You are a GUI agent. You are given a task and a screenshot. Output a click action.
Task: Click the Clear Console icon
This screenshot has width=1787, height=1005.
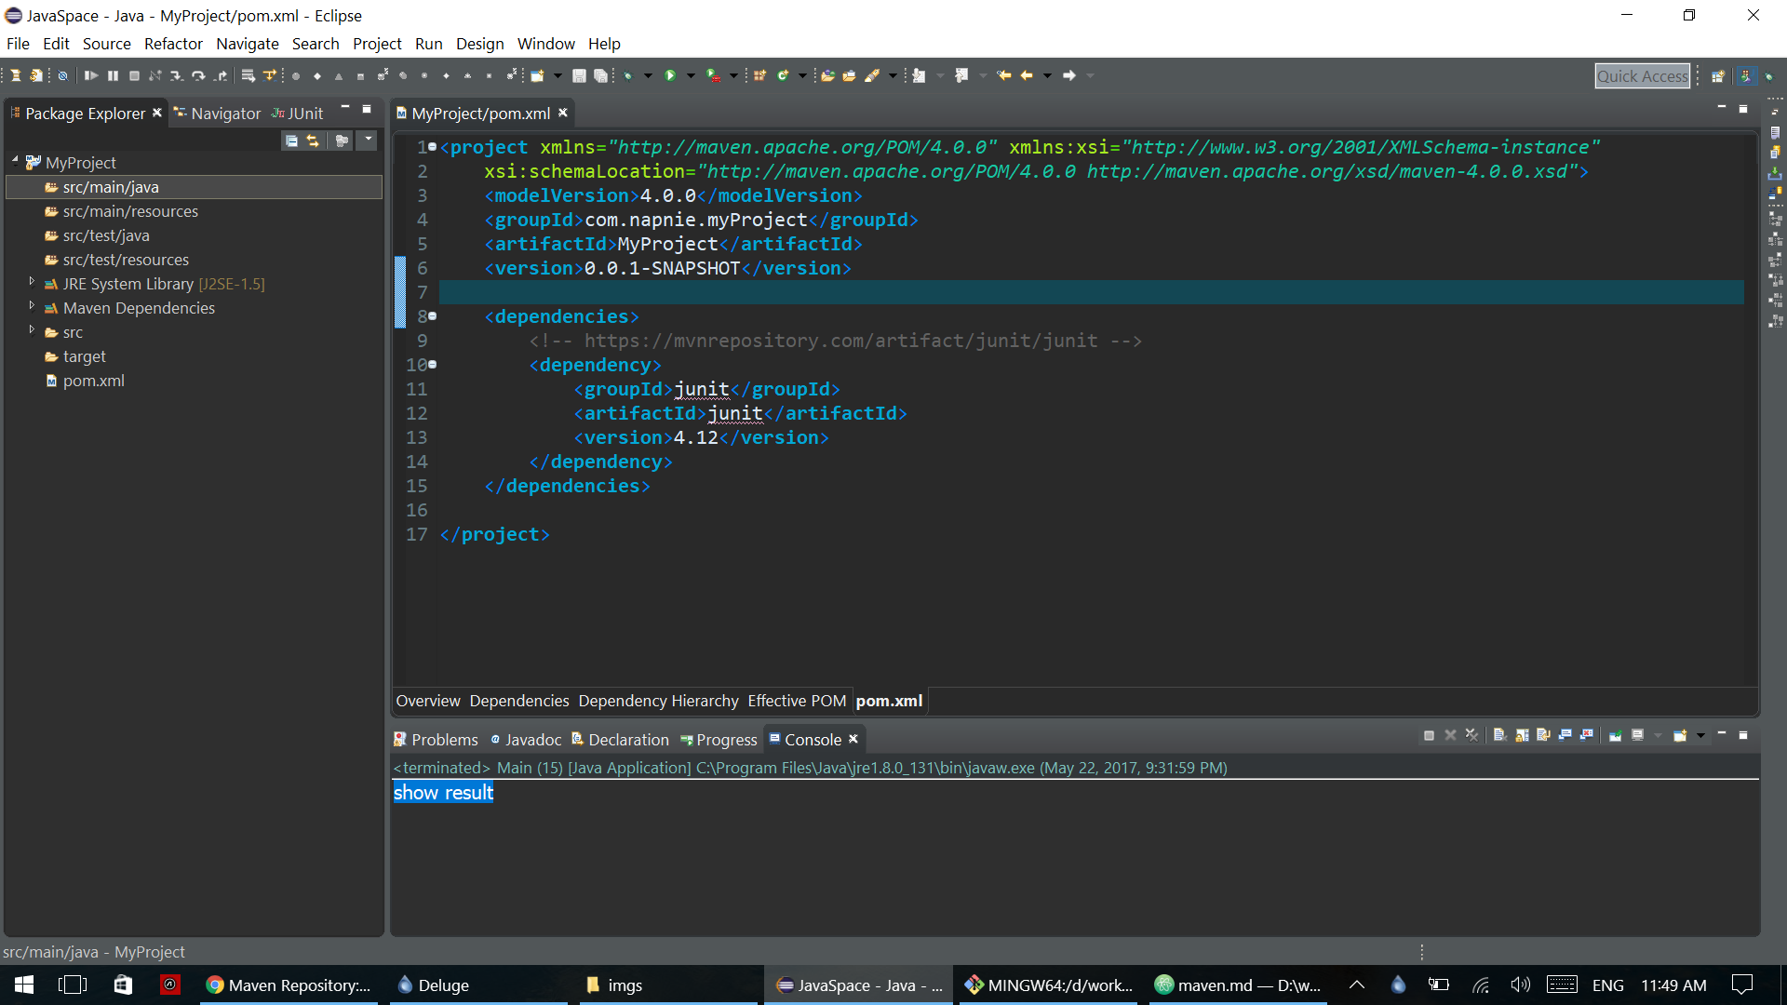(1499, 735)
